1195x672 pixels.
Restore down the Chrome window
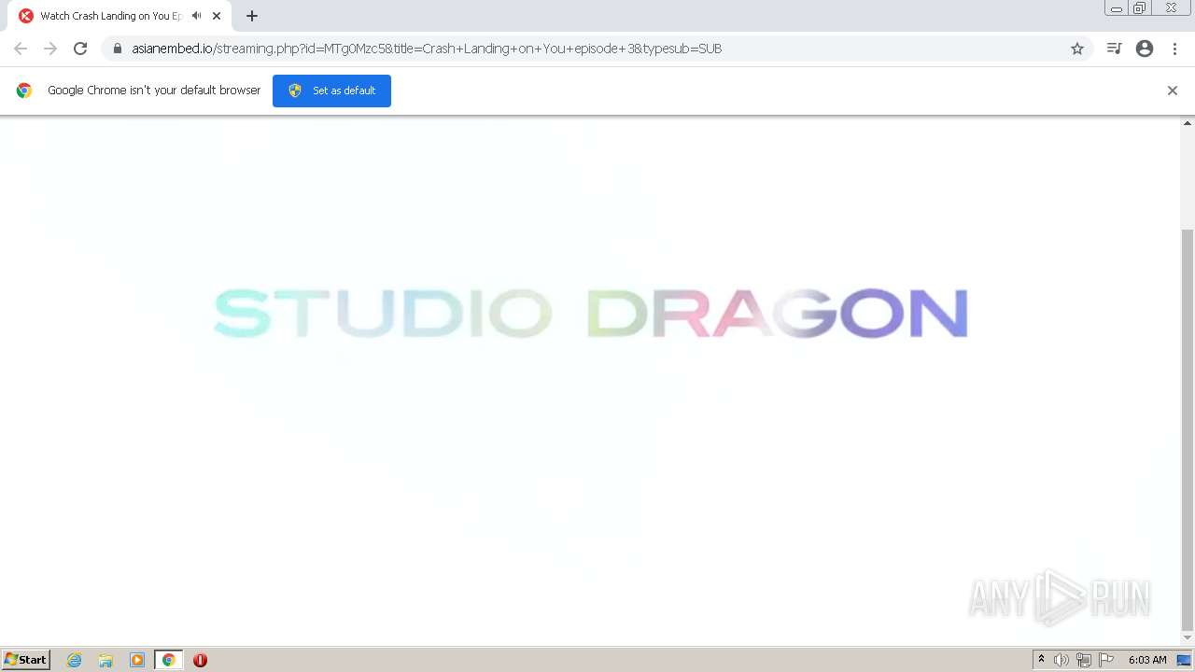pyautogui.click(x=1140, y=8)
